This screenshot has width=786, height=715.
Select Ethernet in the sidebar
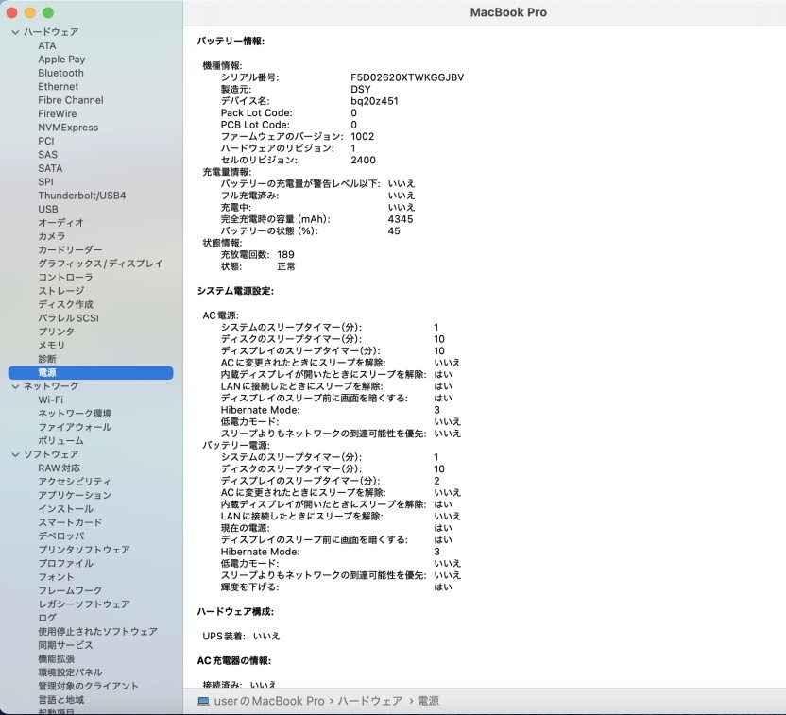[x=59, y=86]
